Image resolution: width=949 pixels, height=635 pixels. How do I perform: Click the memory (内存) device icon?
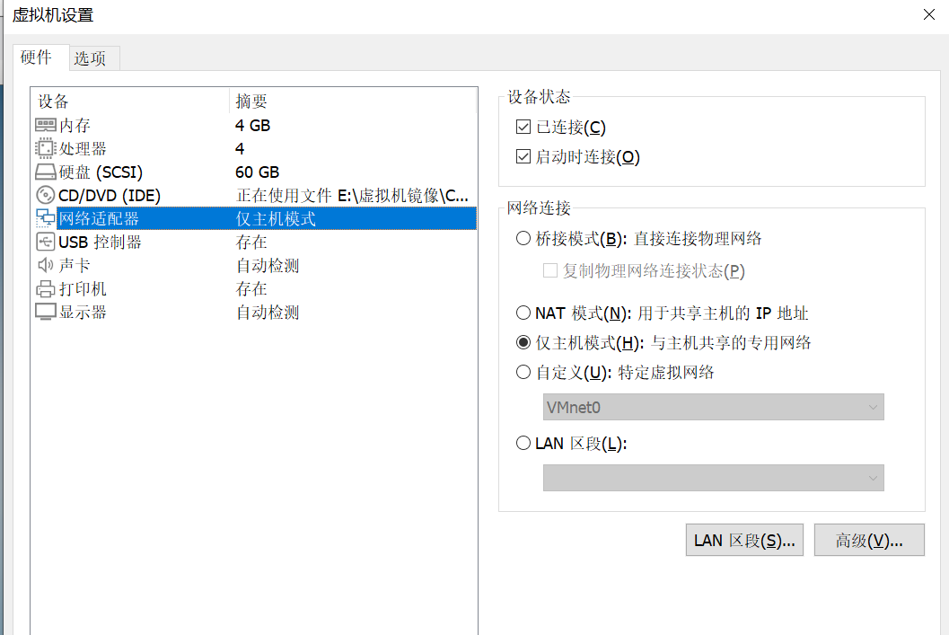click(x=46, y=126)
